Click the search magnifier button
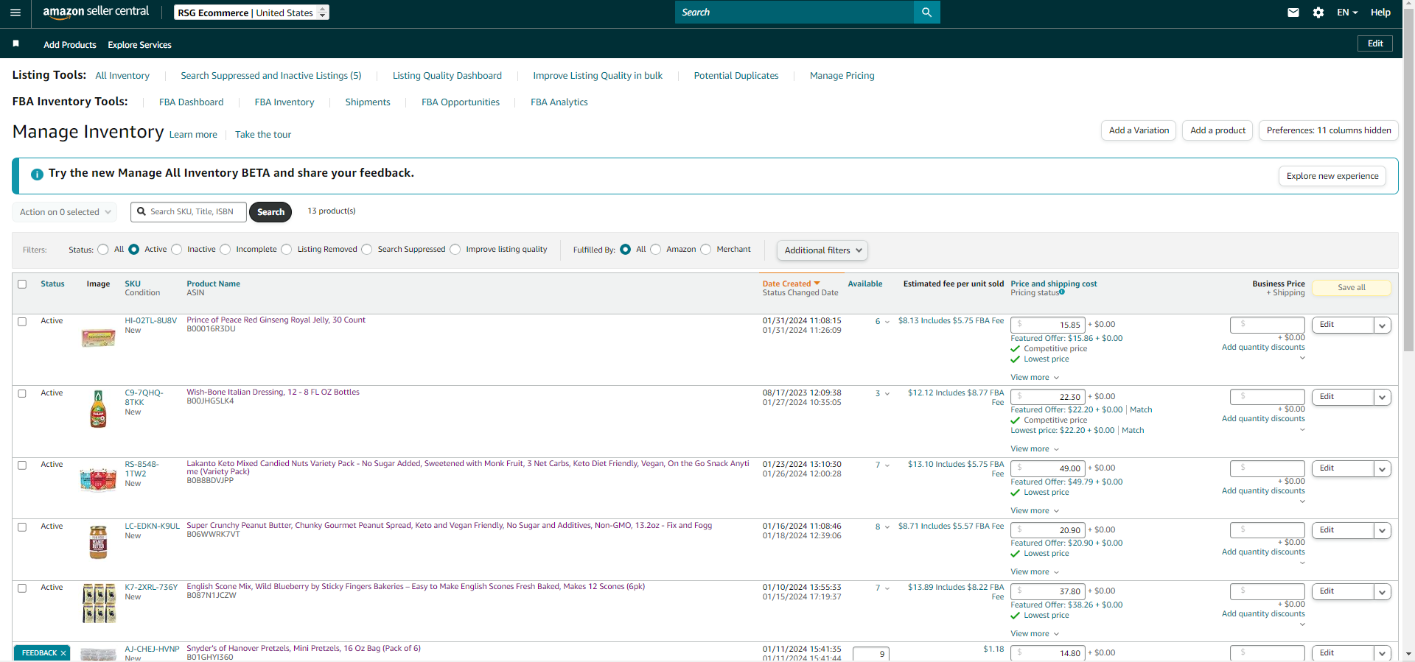Image resolution: width=1415 pixels, height=662 pixels. coord(926,13)
